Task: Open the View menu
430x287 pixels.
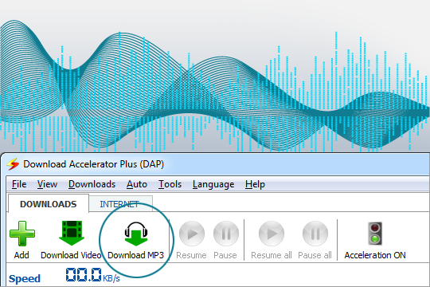Action: tap(47, 184)
